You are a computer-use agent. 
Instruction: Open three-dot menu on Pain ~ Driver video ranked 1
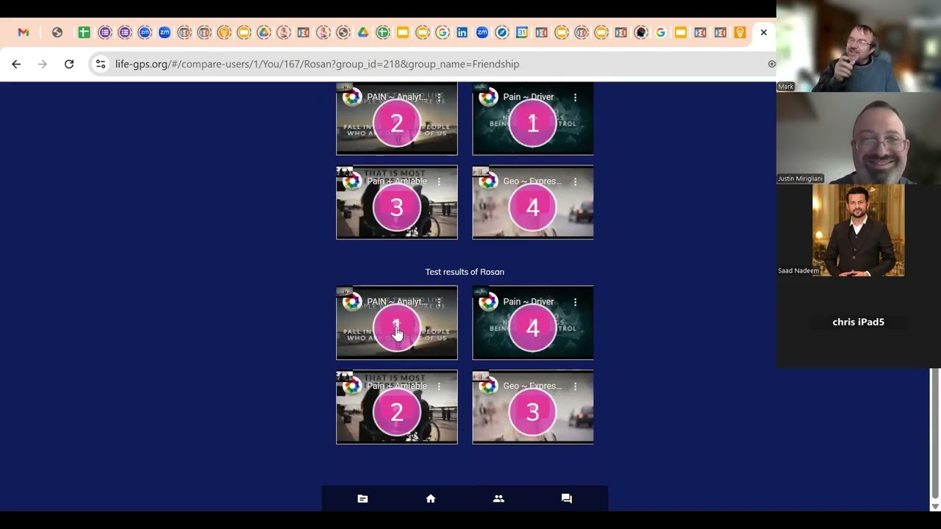coord(575,97)
